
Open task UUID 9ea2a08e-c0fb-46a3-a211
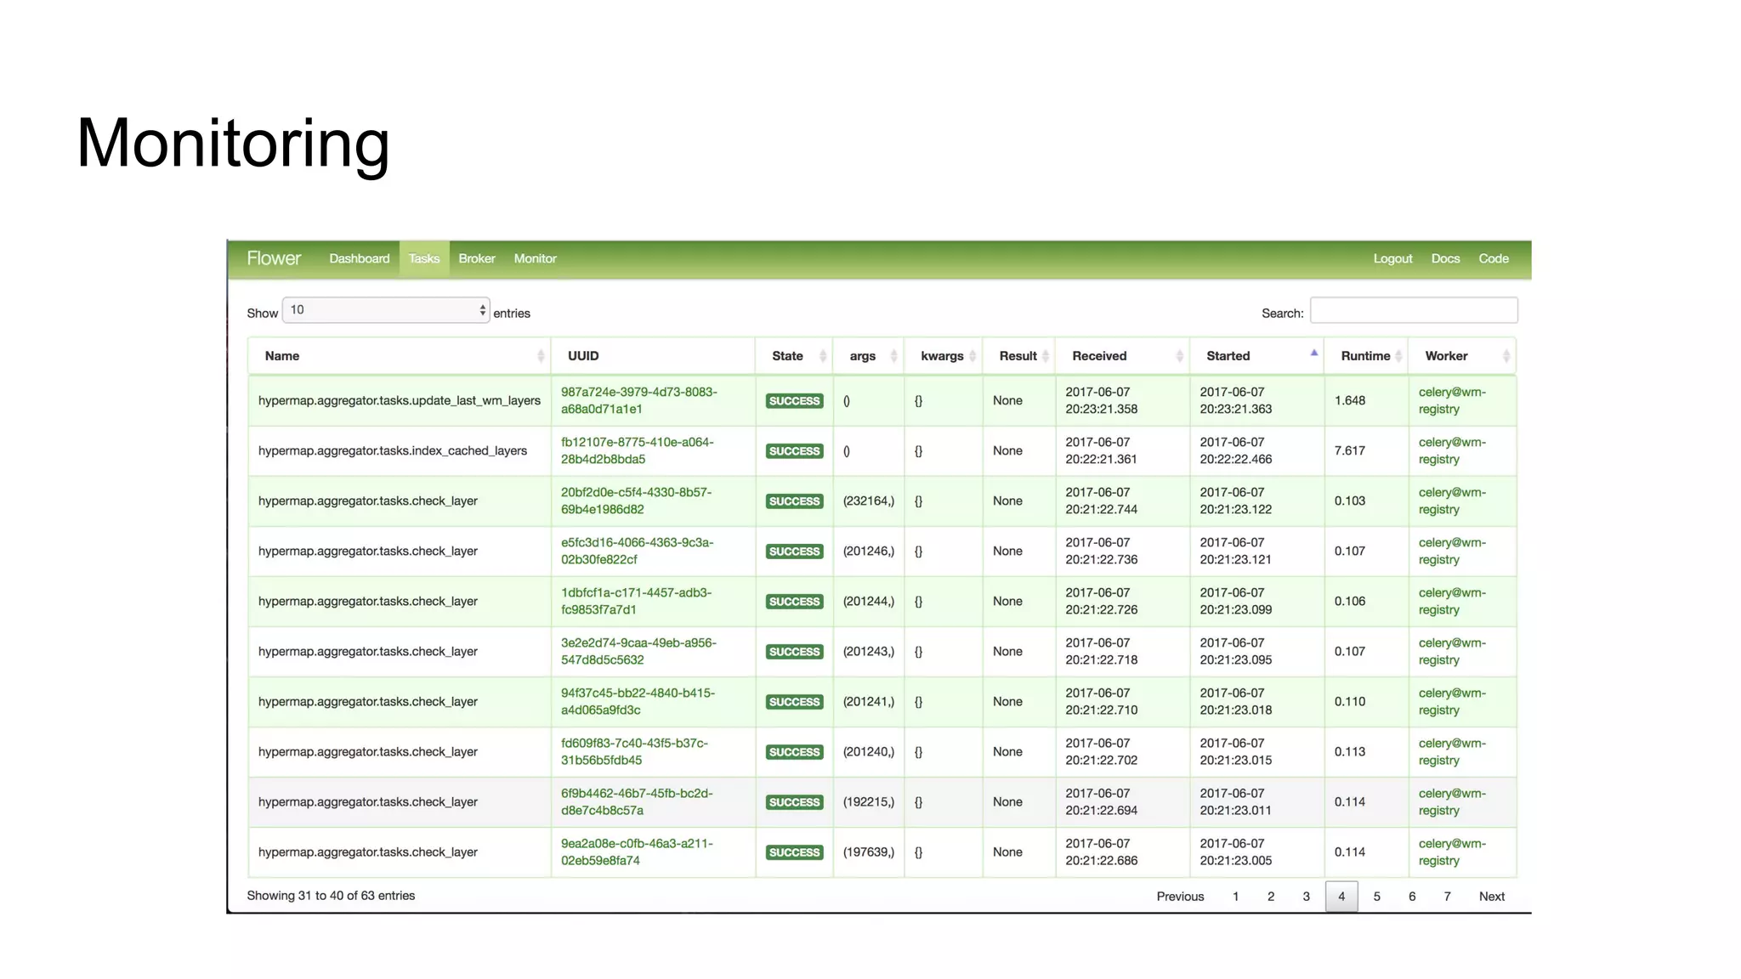tap(637, 852)
